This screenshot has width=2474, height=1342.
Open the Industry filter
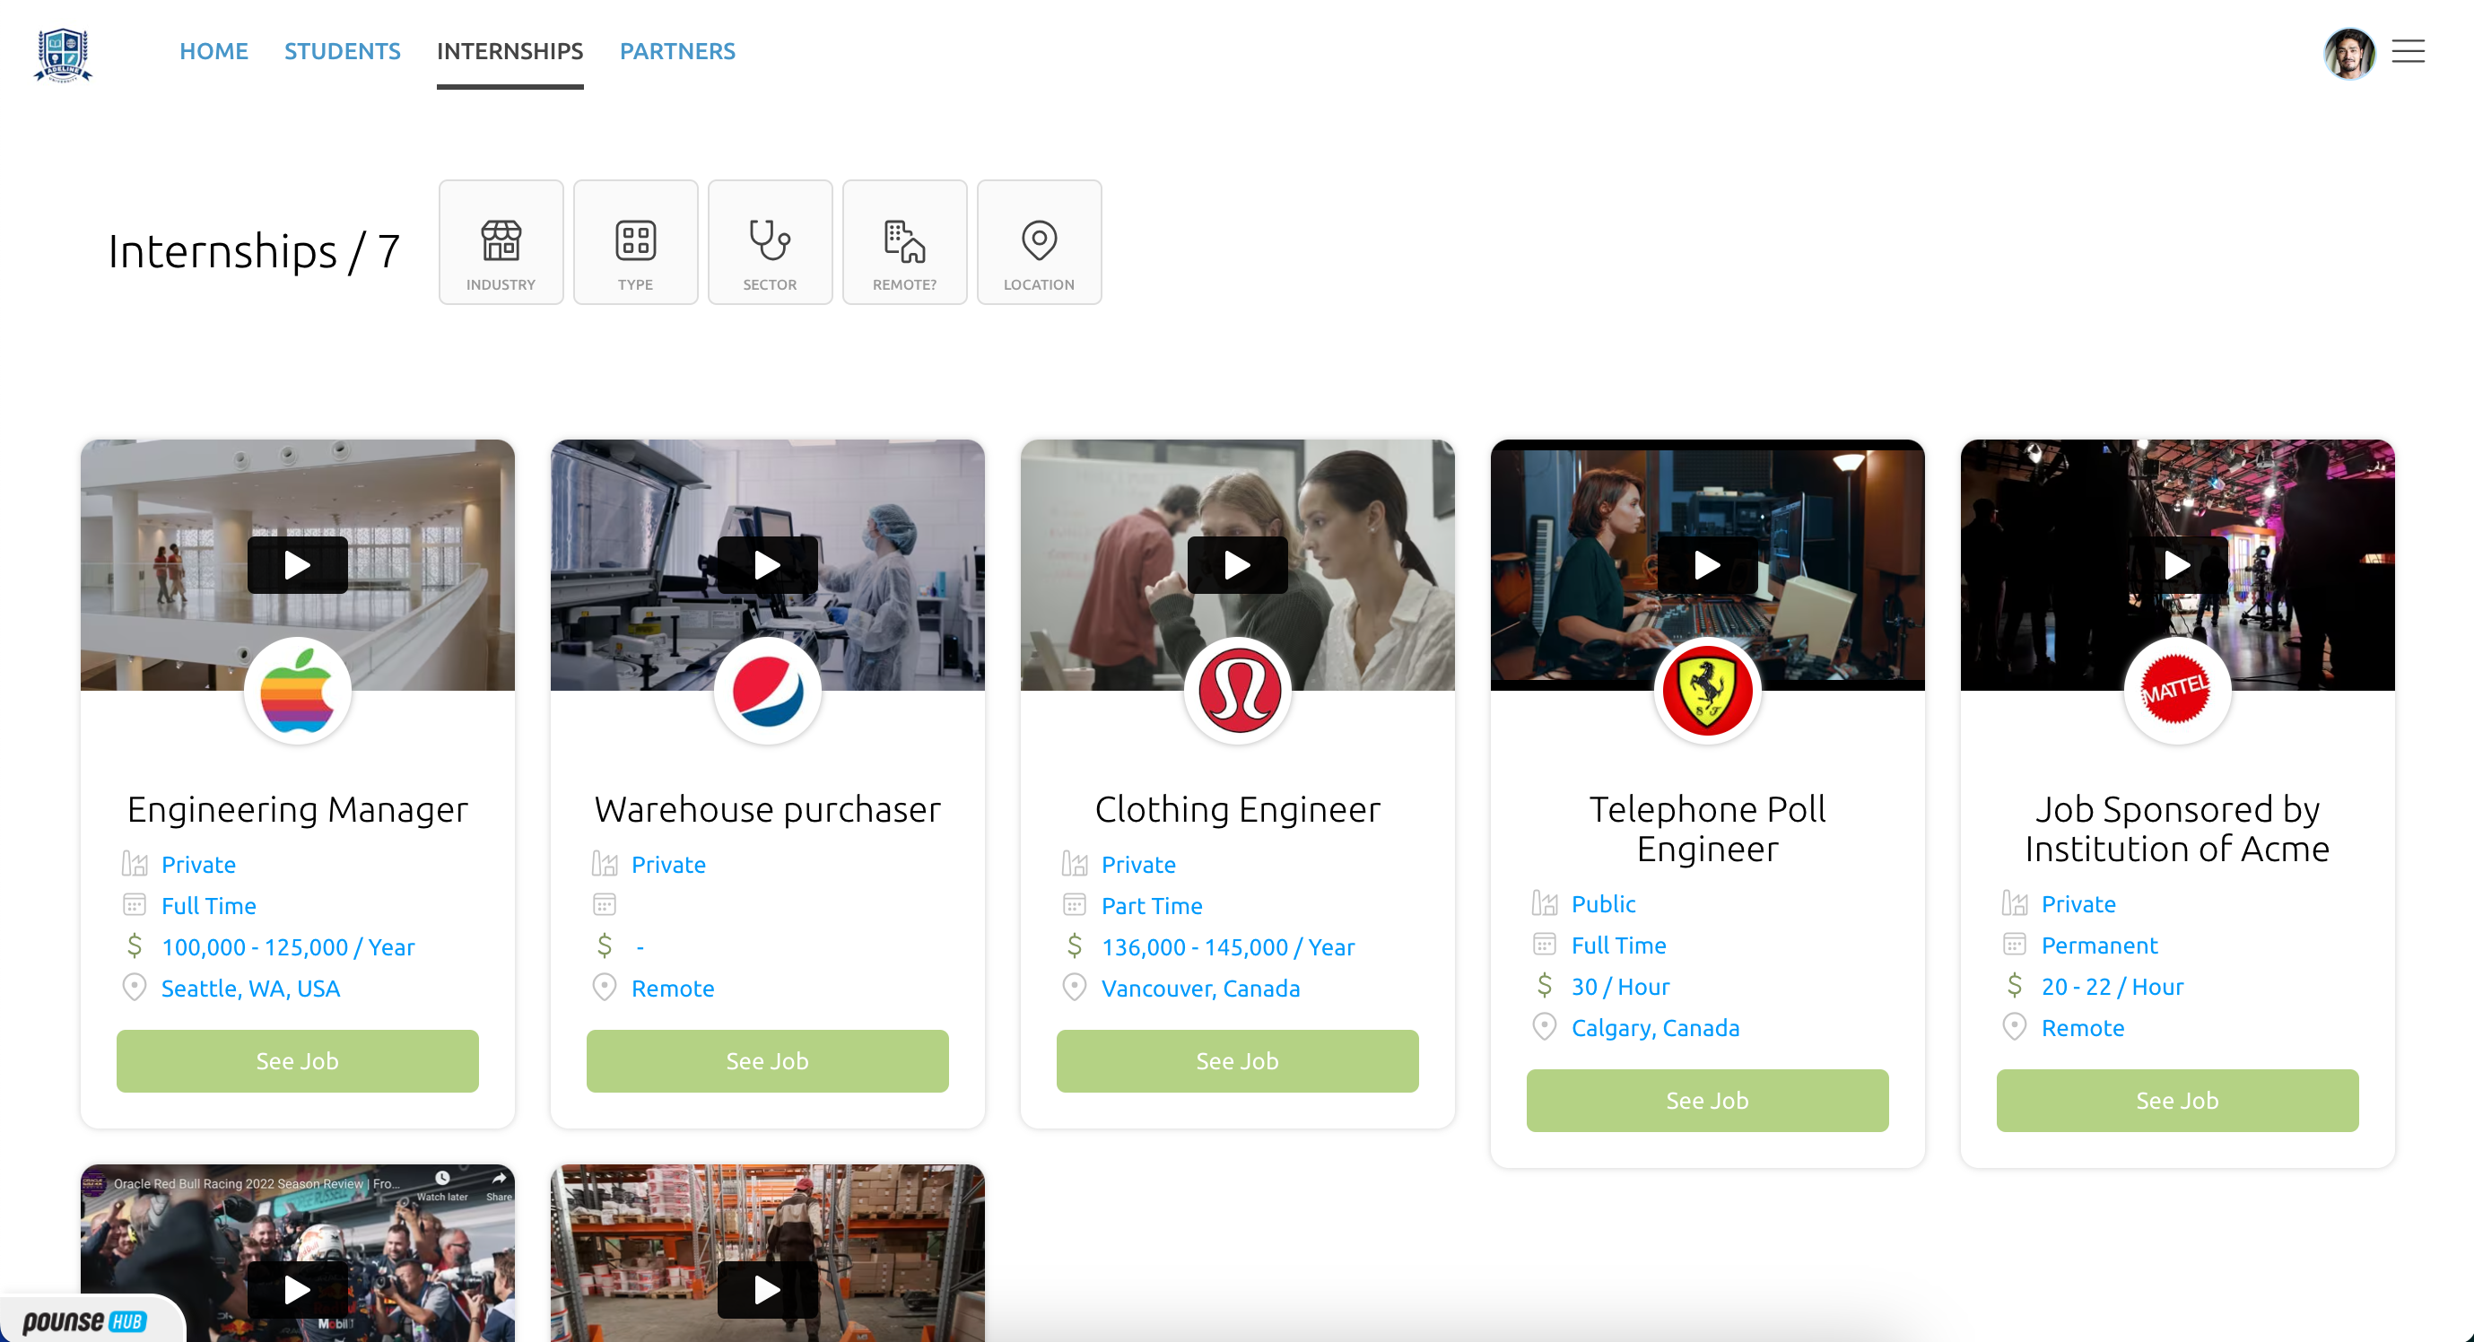(501, 242)
